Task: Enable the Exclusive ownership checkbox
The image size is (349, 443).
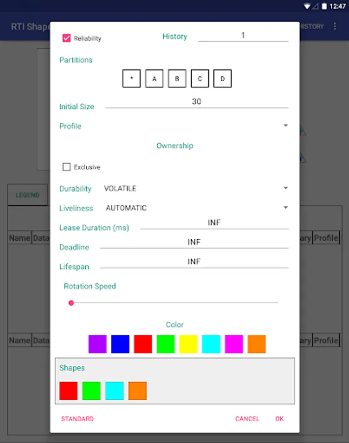Action: (x=67, y=167)
